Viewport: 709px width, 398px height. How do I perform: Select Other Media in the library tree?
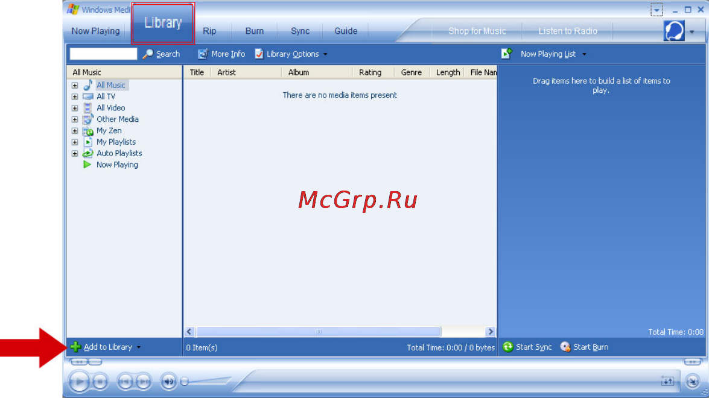tap(118, 119)
